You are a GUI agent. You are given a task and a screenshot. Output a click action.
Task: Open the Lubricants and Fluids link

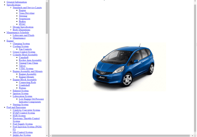click(24, 35)
